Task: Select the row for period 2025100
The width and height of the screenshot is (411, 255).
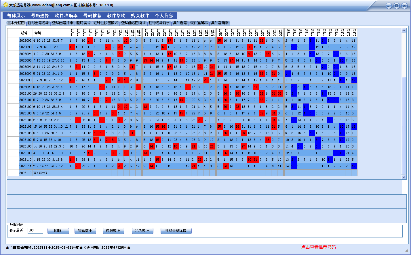Action: pos(25,93)
